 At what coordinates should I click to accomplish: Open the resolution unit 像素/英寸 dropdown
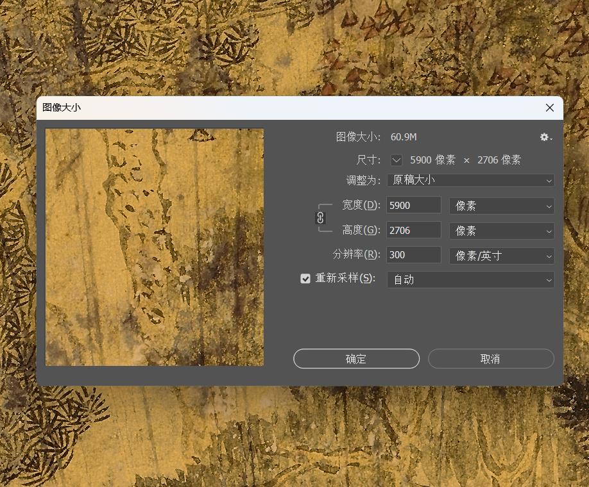tap(502, 256)
